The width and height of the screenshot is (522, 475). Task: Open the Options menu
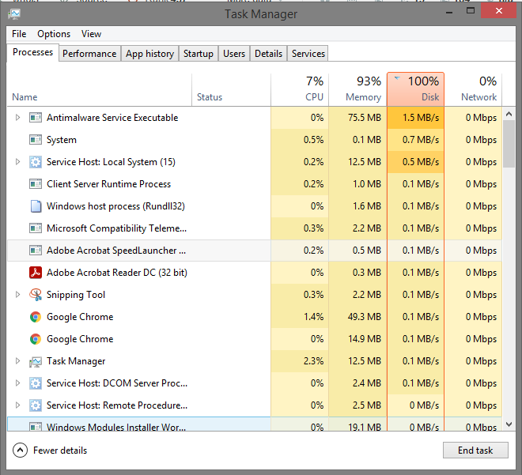(54, 34)
